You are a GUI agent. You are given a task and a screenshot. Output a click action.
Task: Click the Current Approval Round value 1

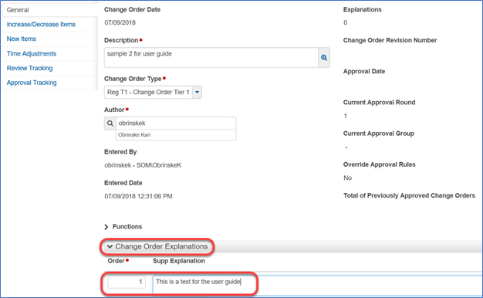click(x=346, y=116)
